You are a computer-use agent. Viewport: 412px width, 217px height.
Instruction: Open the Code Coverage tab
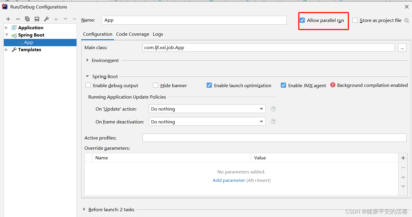coord(133,34)
